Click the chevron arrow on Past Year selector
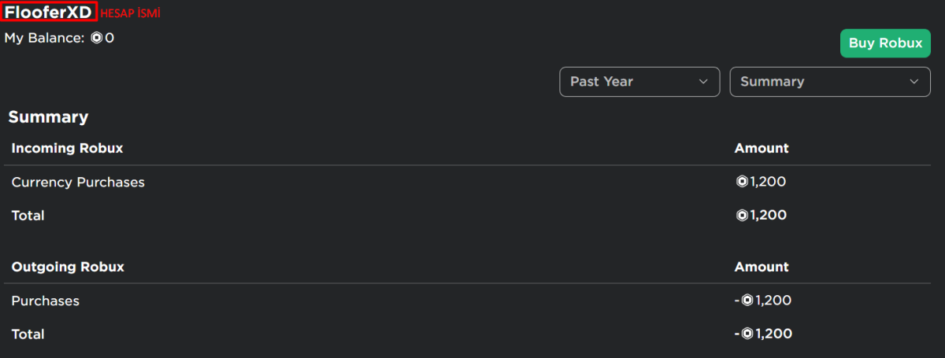 tap(702, 82)
